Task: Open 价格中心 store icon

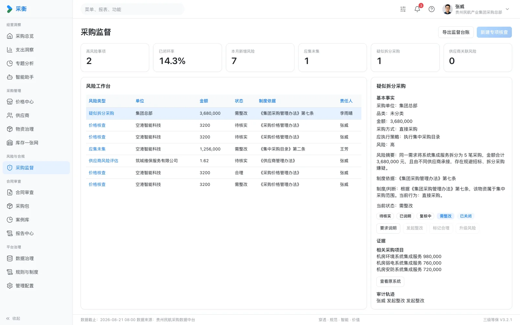Action: (x=10, y=102)
